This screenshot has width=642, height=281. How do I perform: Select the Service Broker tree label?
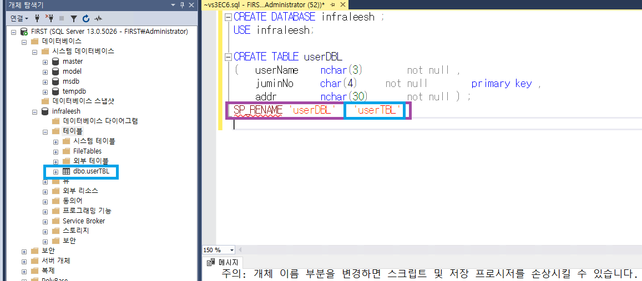tap(84, 221)
